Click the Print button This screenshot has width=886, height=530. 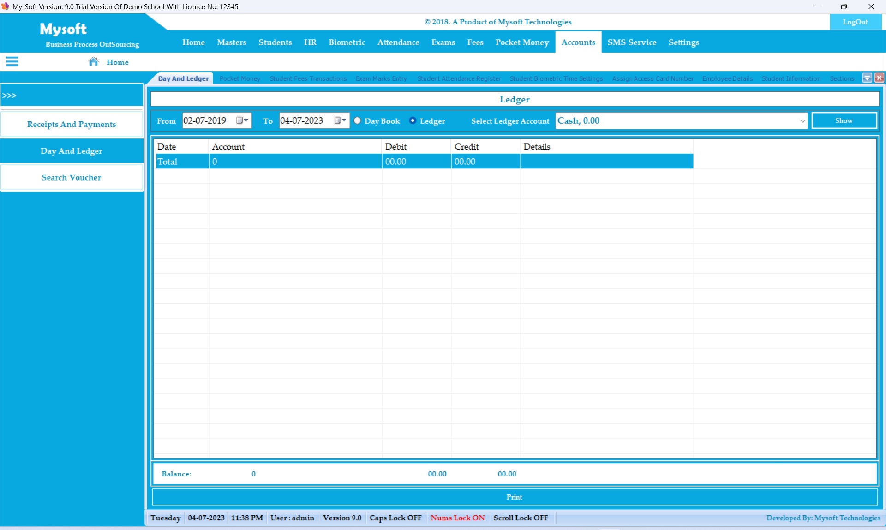tap(514, 497)
